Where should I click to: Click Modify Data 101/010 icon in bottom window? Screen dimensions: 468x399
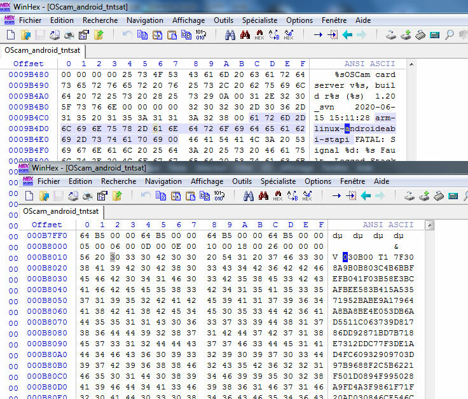click(x=219, y=196)
